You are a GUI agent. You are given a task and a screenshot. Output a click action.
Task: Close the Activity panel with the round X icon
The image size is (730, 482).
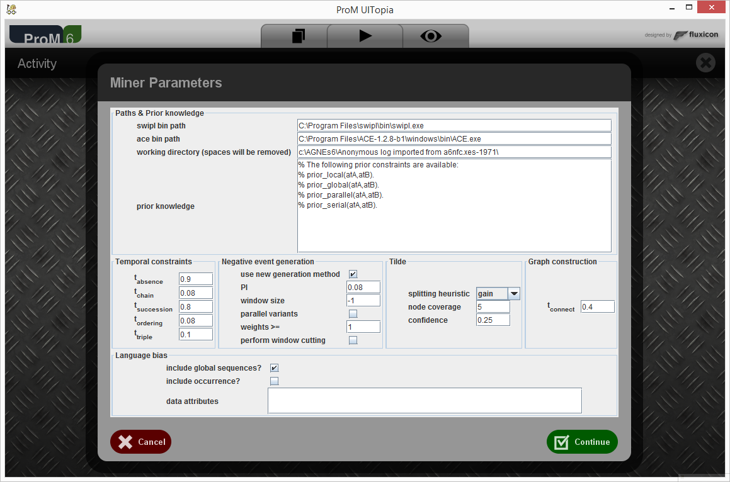705,62
